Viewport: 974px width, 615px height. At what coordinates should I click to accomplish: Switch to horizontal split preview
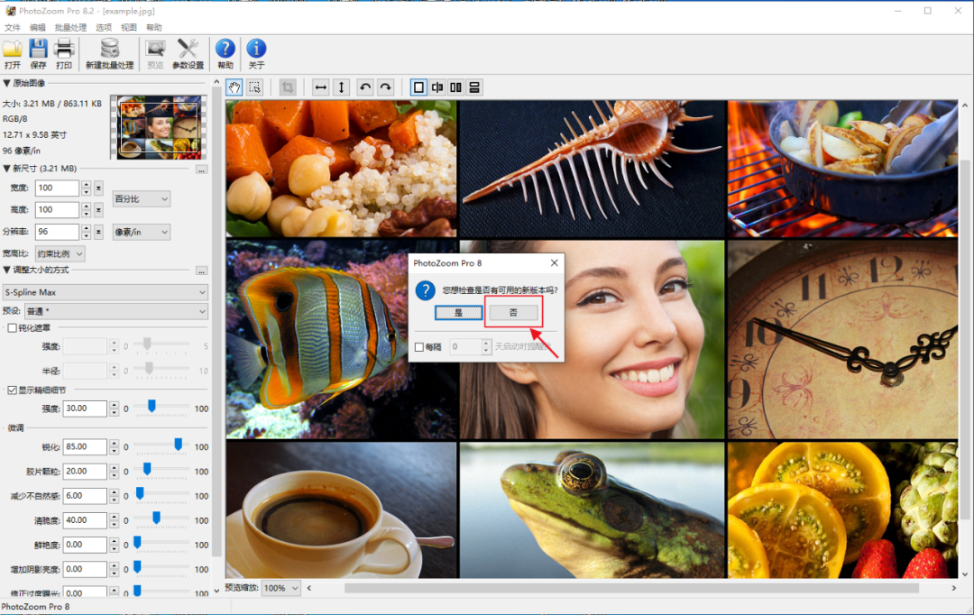(474, 87)
